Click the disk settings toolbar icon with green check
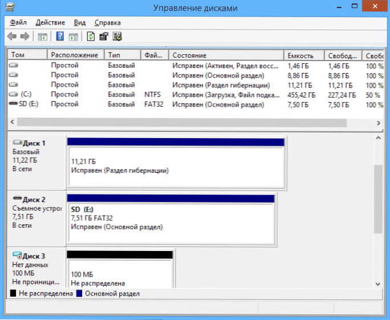Viewport: 390px width, 320px height. pyautogui.click(x=117, y=37)
